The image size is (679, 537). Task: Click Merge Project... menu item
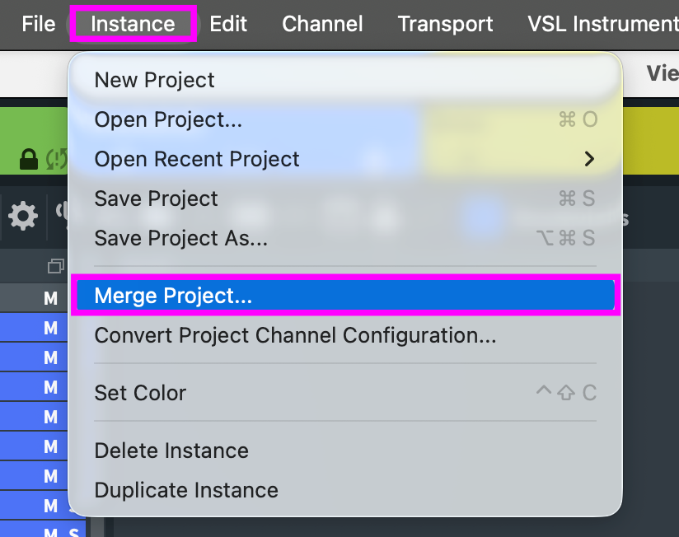(x=173, y=296)
